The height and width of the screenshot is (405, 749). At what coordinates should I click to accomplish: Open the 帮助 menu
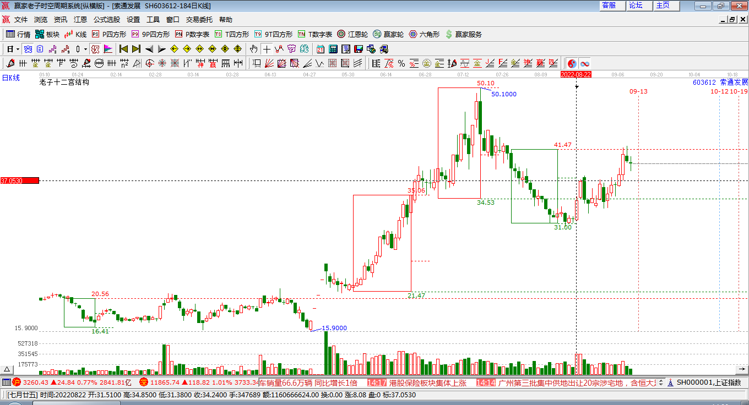[x=226, y=20]
